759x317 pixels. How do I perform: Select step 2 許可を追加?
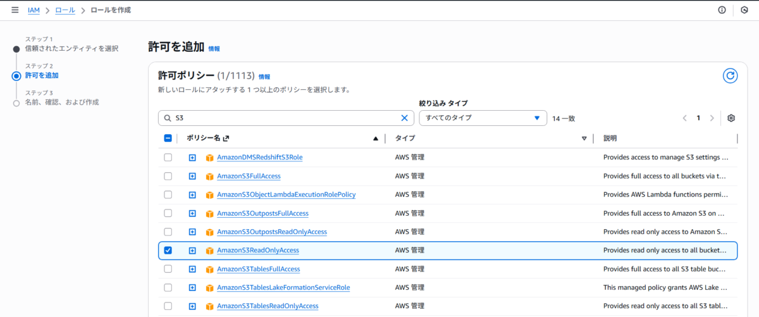pyautogui.click(x=42, y=76)
